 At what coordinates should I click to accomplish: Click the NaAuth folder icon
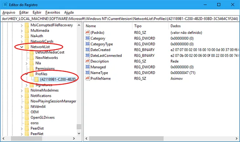[27, 36]
